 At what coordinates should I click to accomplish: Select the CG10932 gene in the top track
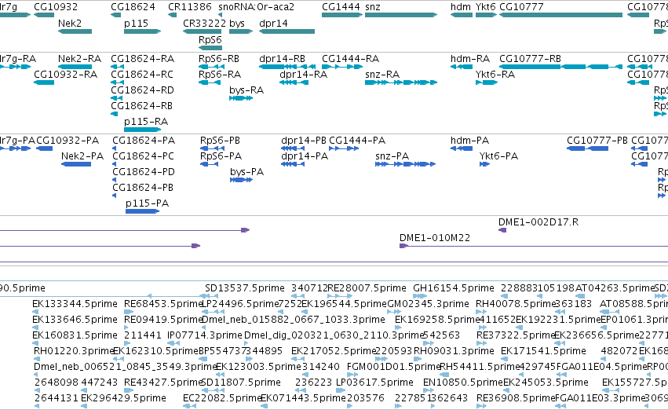click(44, 15)
